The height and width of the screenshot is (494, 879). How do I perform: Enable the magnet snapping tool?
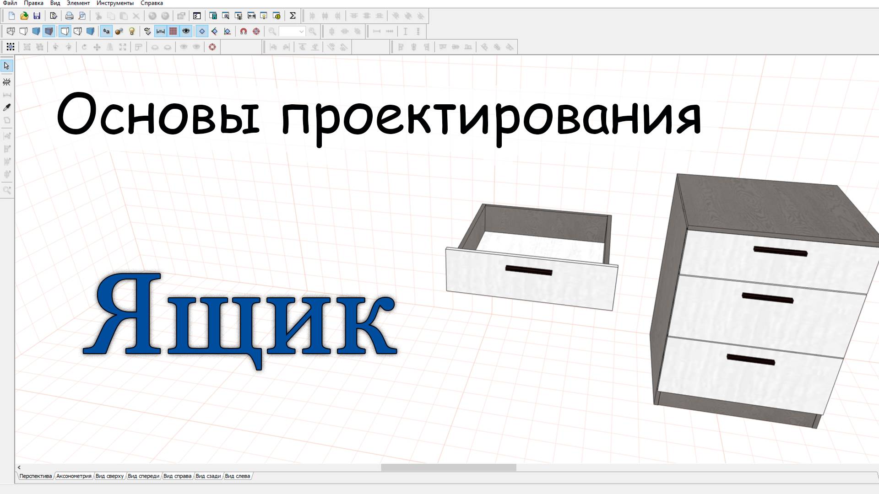[243, 31]
